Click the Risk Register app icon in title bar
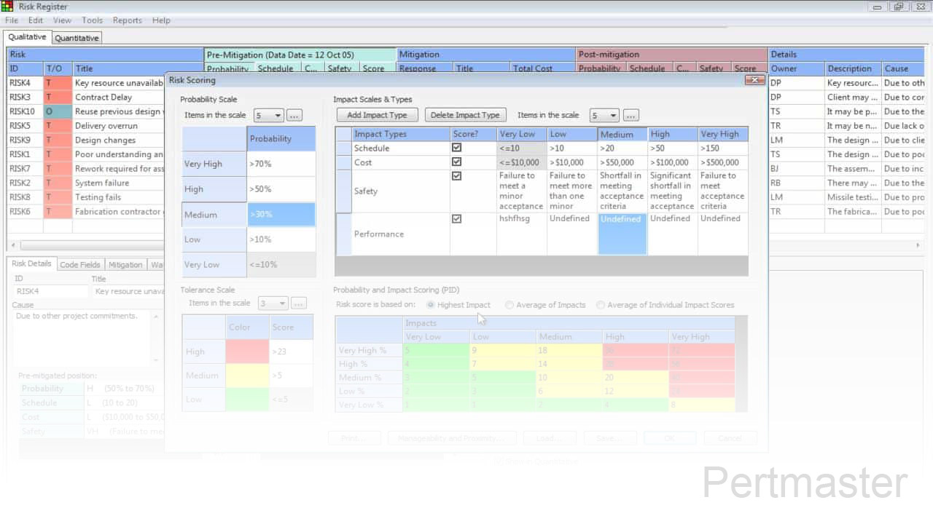This screenshot has width=933, height=524. (x=8, y=7)
